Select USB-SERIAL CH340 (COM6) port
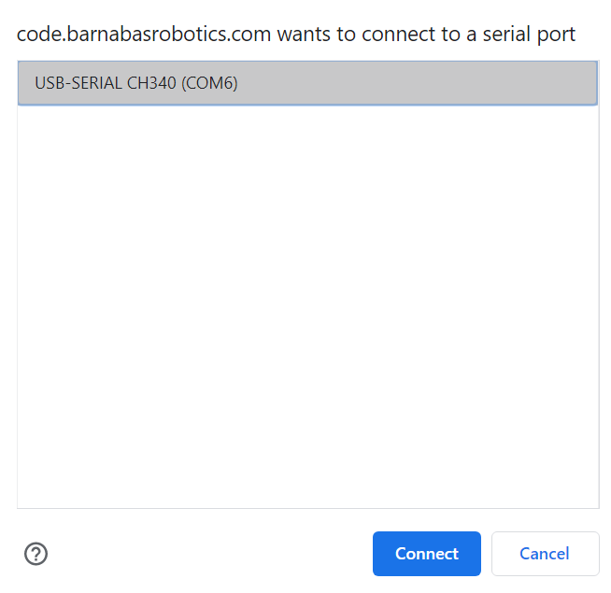The image size is (611, 593). pos(136,83)
